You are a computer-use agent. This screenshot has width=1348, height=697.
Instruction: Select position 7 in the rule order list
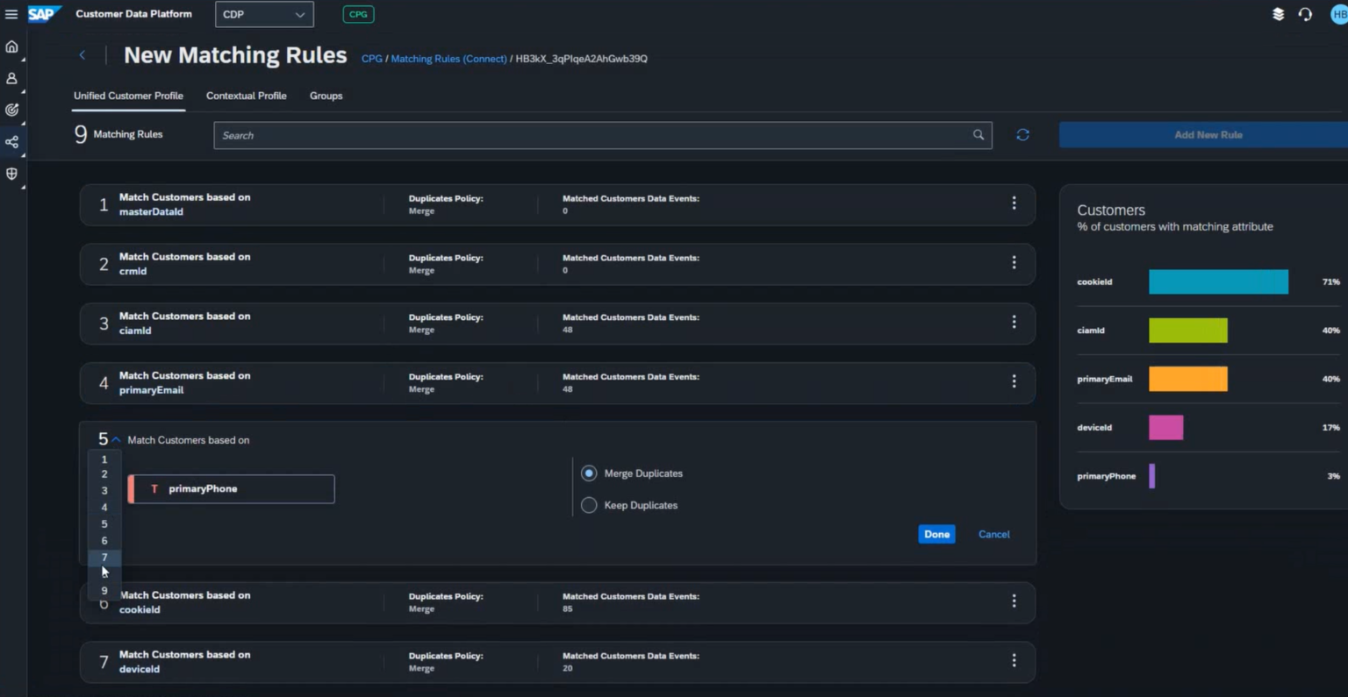(104, 557)
